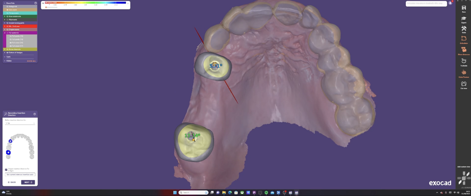
Task: Expand the Scan abutments group
Action: (5, 16)
